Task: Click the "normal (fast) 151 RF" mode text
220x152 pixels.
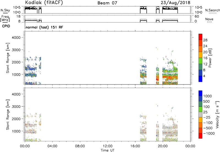Action: [44, 27]
